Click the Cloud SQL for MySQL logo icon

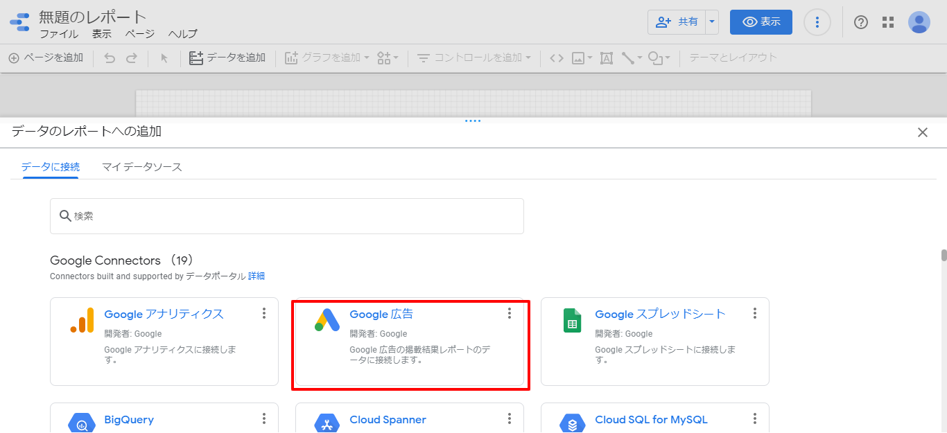573,424
